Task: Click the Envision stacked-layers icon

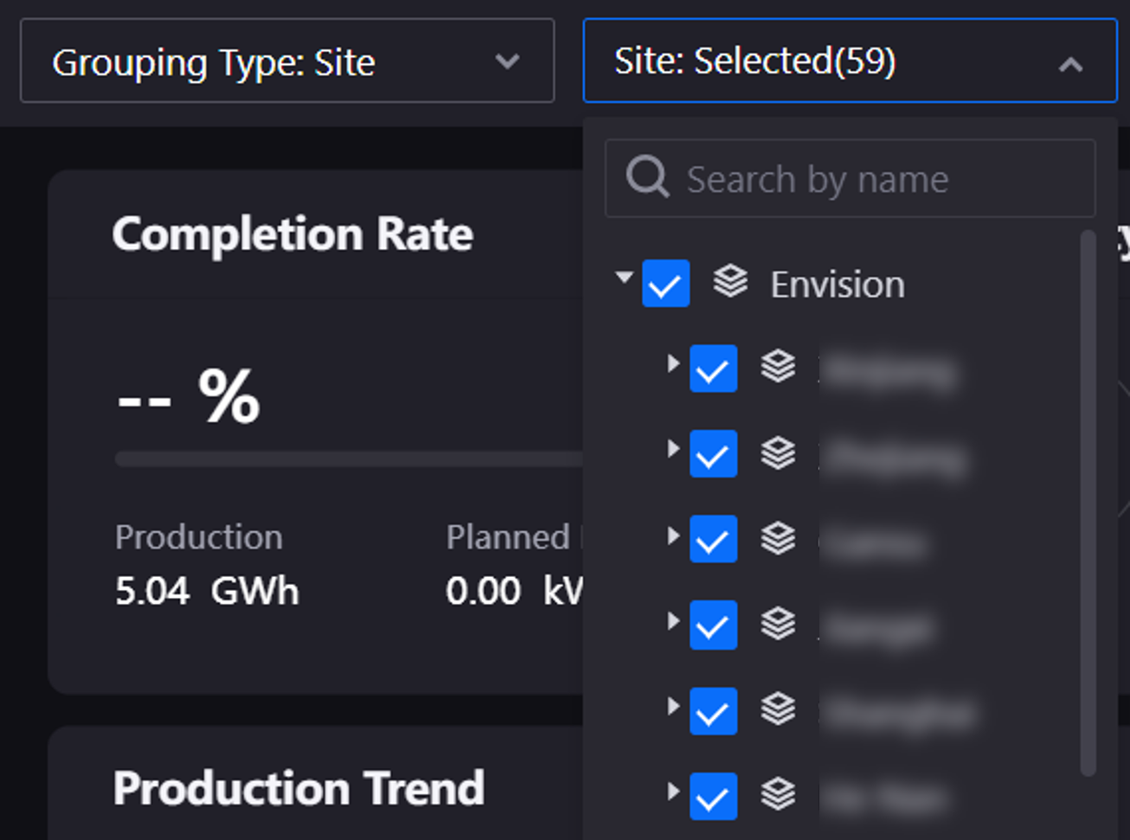Action: pyautogui.click(x=730, y=282)
